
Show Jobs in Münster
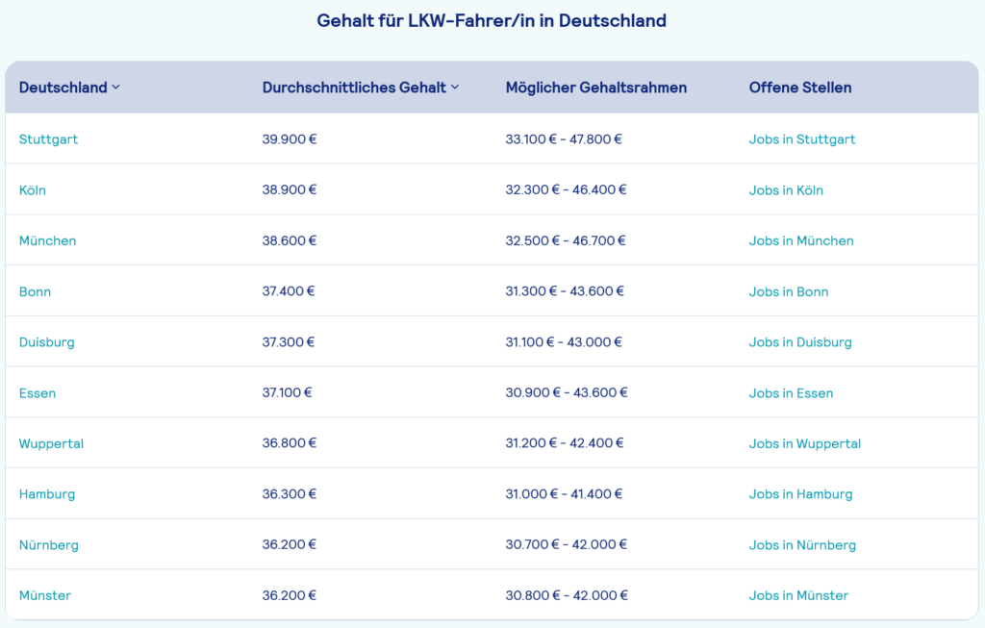798,595
